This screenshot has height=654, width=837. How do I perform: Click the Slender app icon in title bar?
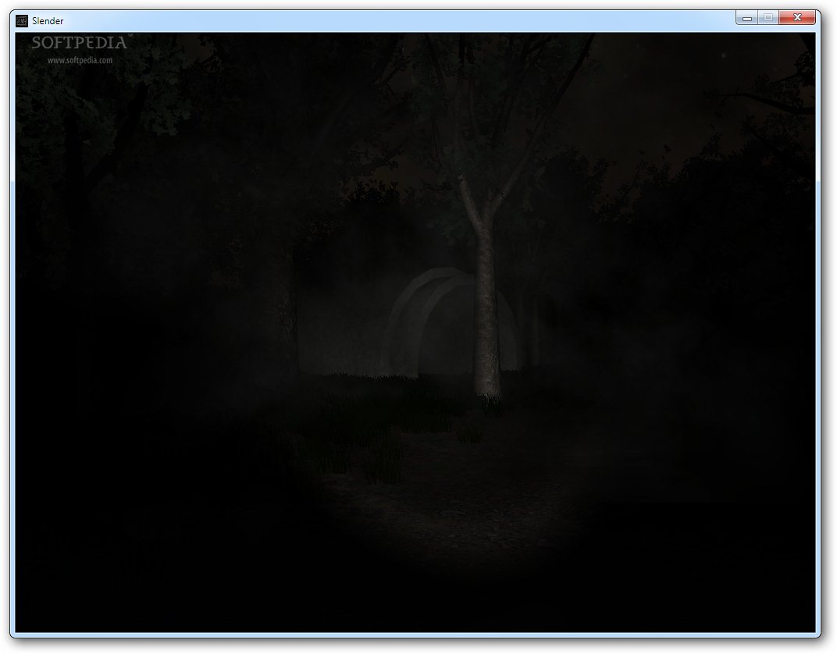(22, 21)
